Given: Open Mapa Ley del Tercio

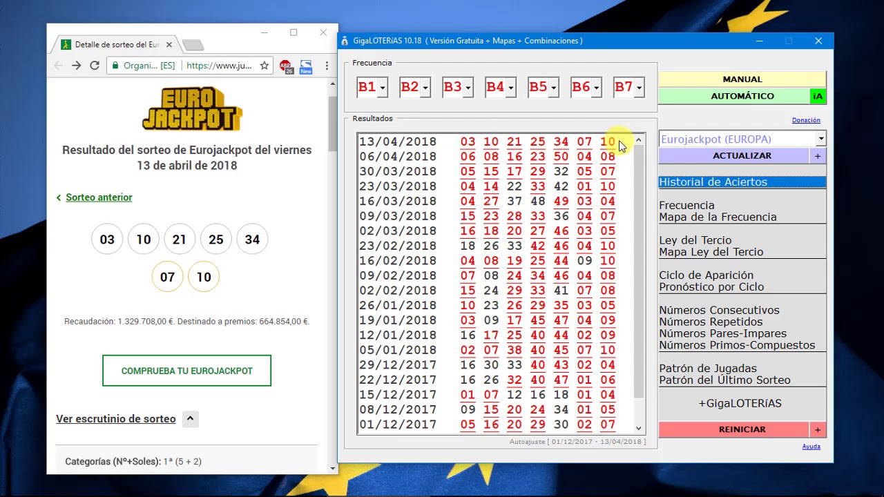Looking at the screenshot, I should pos(711,252).
